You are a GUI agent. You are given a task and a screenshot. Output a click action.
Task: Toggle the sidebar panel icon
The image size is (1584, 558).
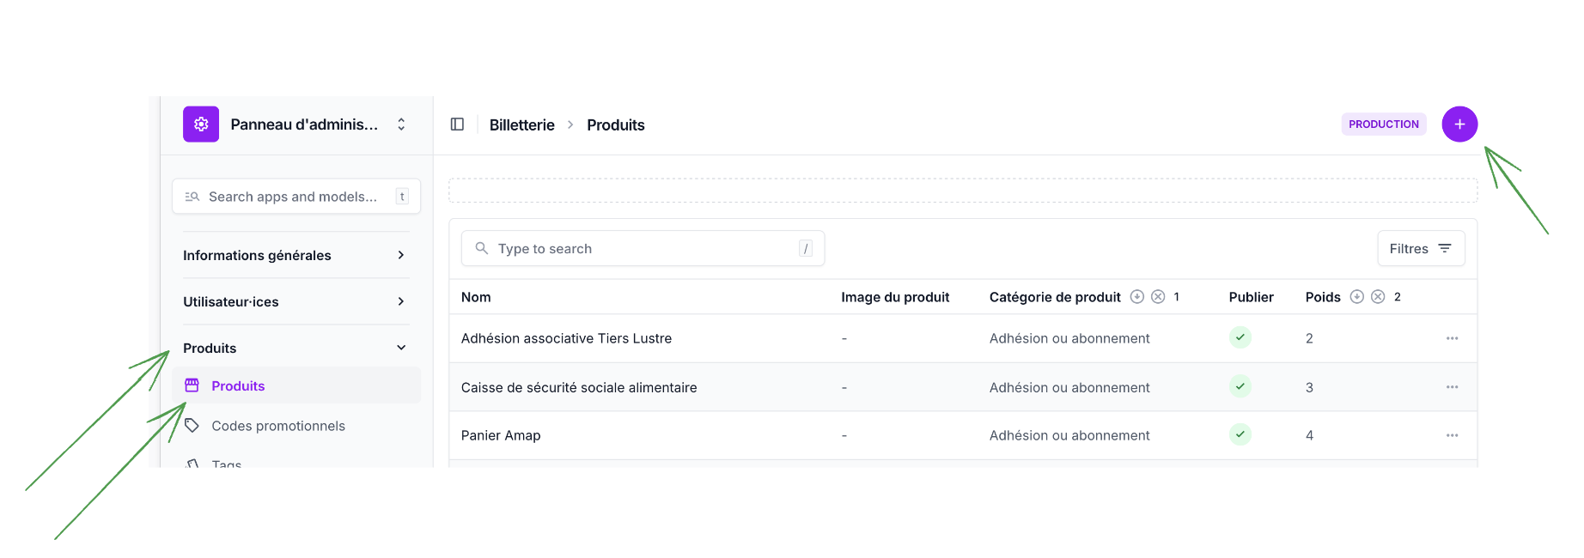(457, 124)
